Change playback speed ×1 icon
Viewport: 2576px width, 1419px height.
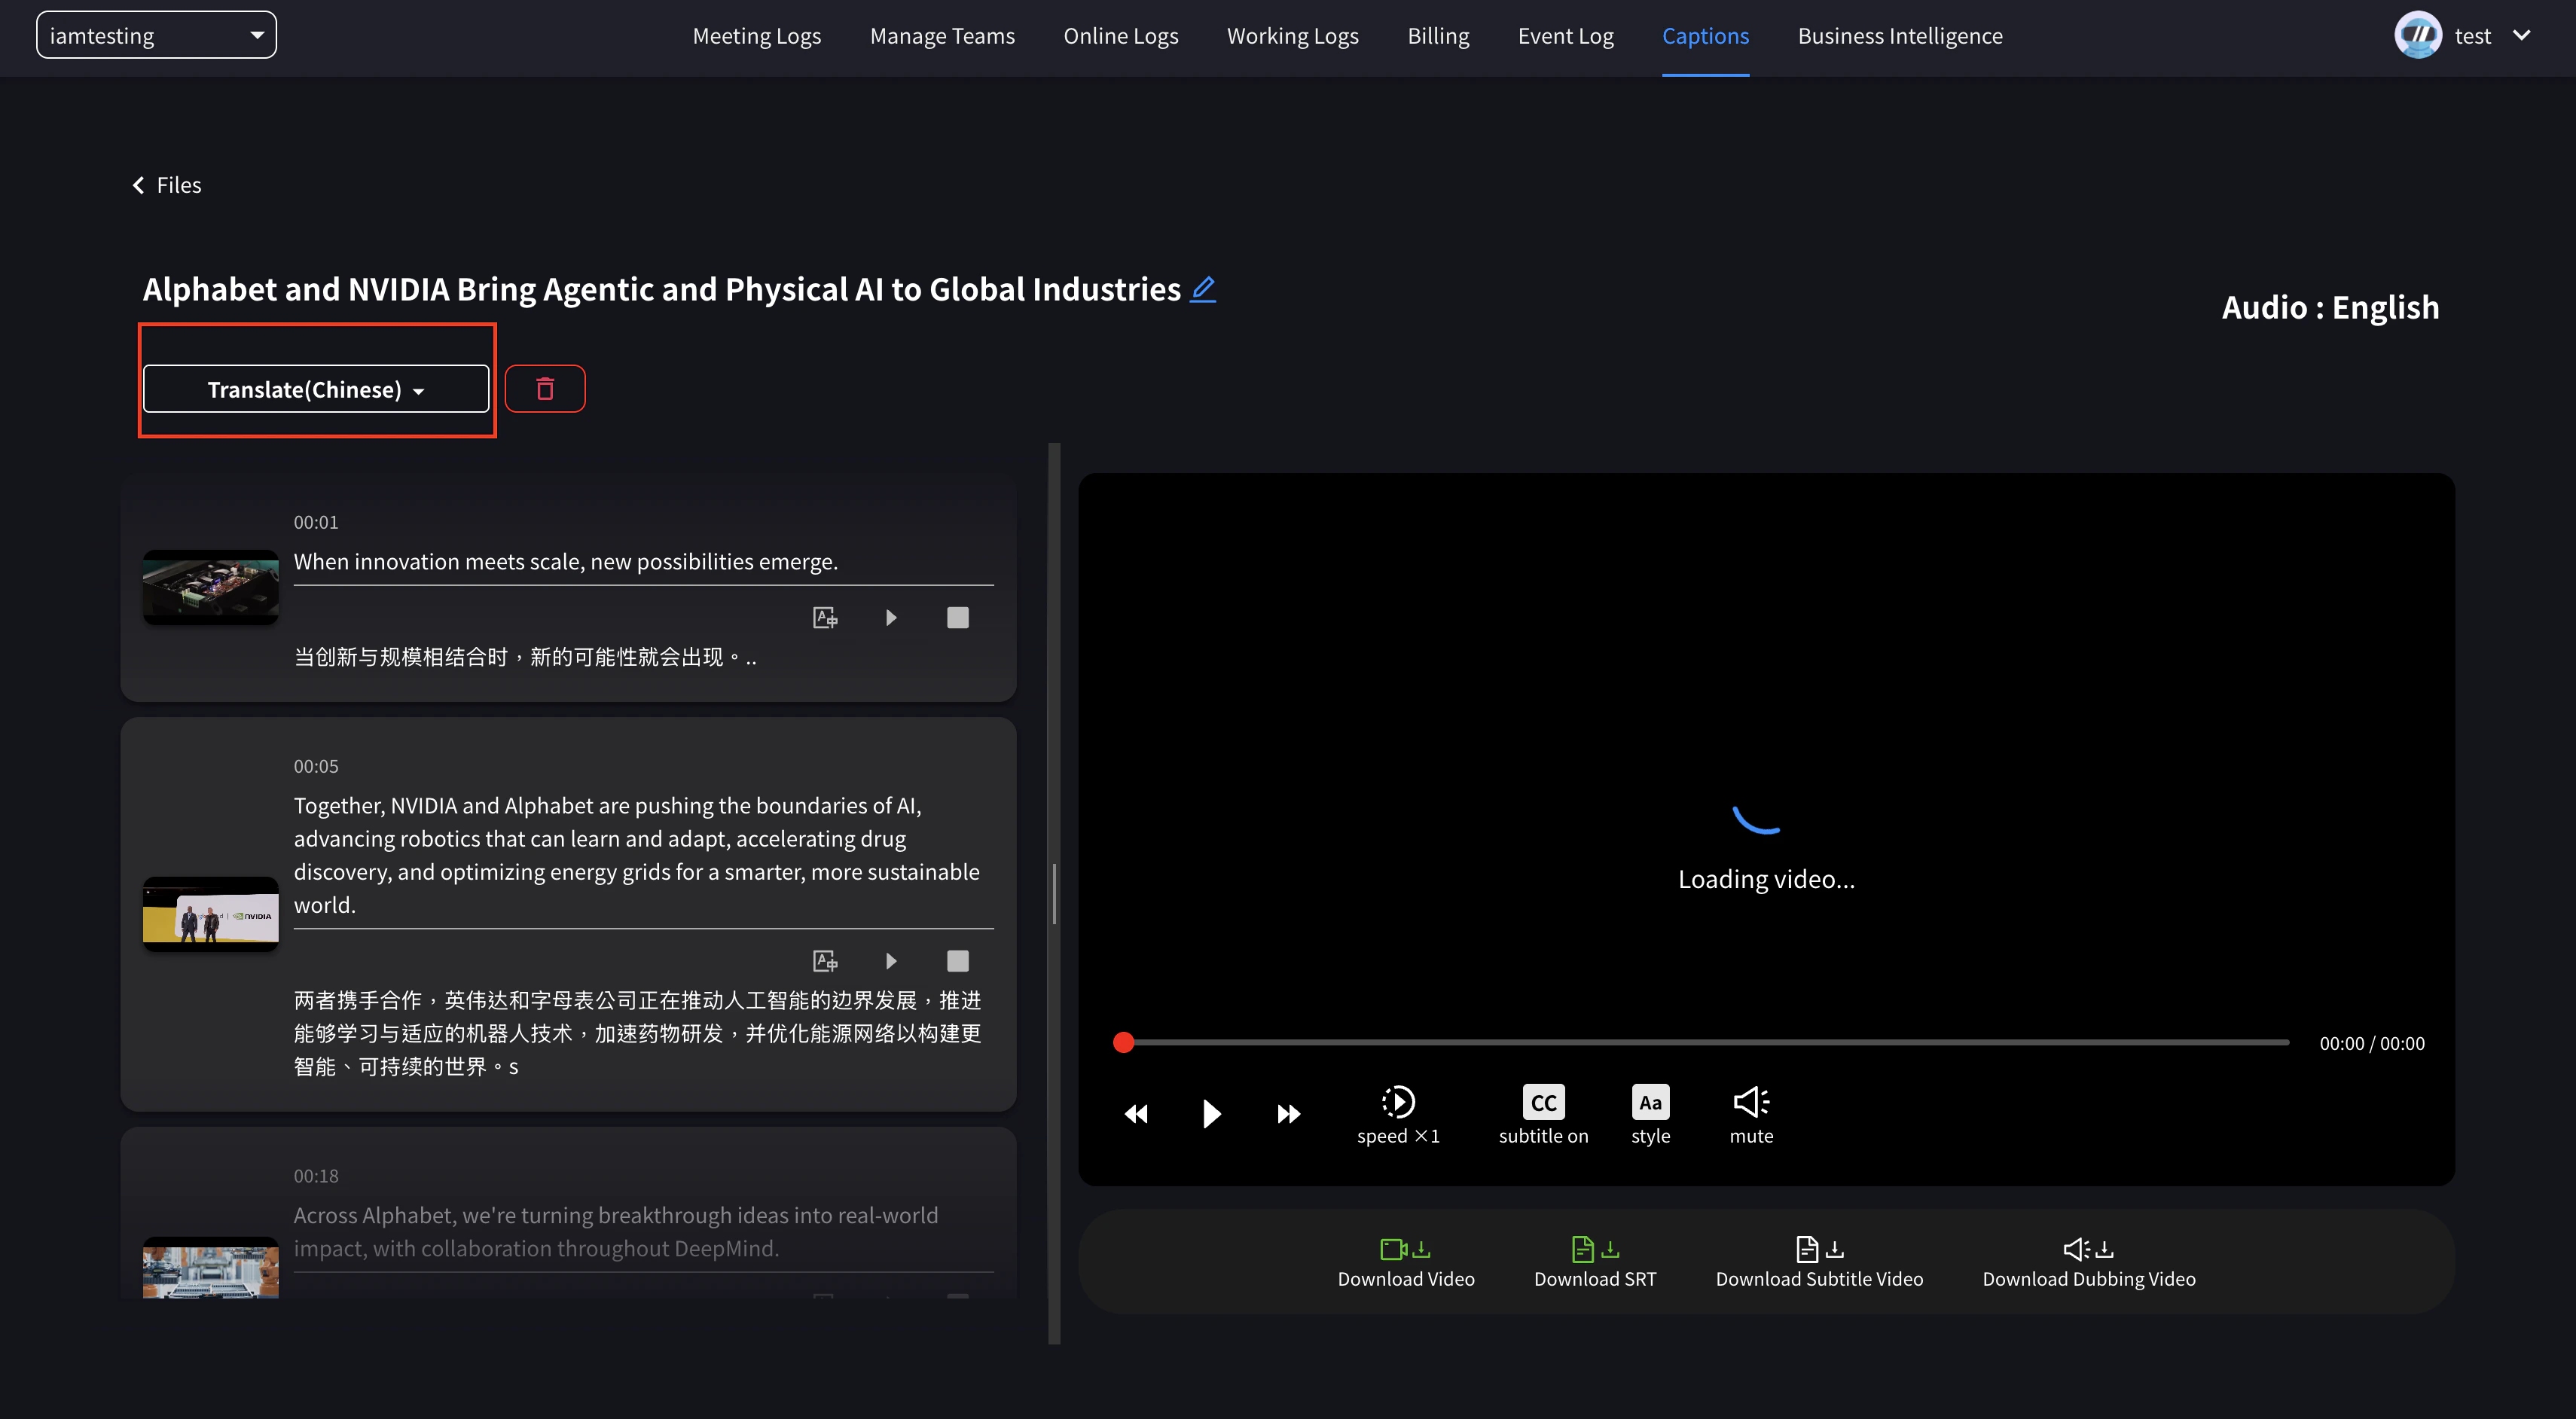[1398, 1102]
